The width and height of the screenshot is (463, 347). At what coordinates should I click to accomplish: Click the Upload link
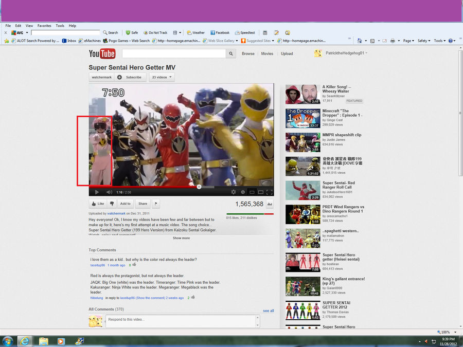(287, 53)
